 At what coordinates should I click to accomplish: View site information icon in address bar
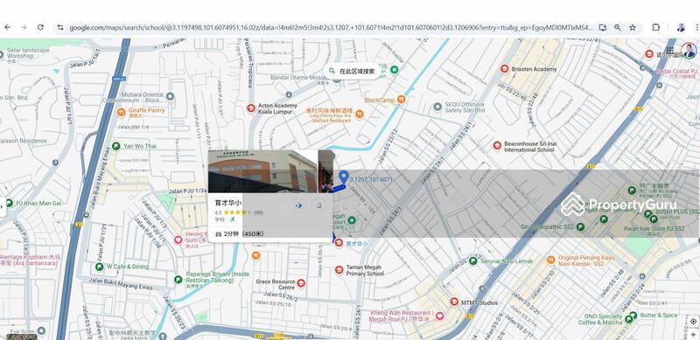coord(60,28)
